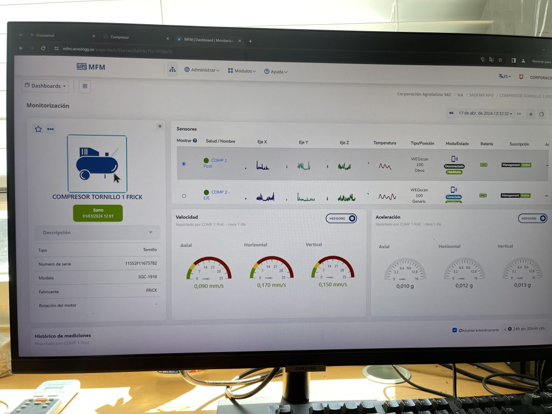
Task: Select the COMP 1 Post. radio button
Action: (184, 163)
